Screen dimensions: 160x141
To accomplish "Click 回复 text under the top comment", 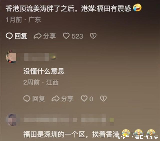I will [x=21, y=36].
